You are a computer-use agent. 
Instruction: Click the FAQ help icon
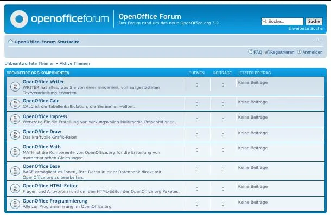click(x=251, y=51)
